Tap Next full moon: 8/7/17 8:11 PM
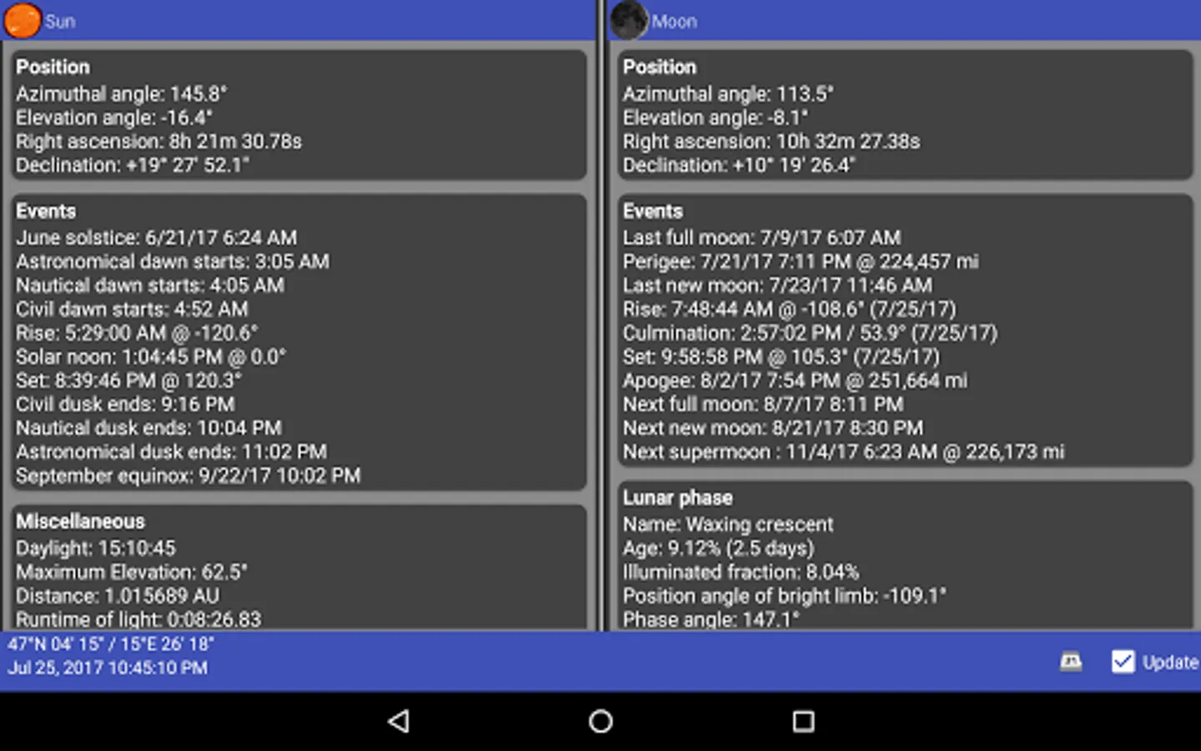Screen dimensions: 1201x751 point(763,404)
